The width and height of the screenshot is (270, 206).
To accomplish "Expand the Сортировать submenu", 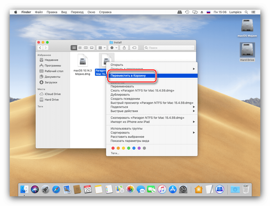I will coord(152,133).
